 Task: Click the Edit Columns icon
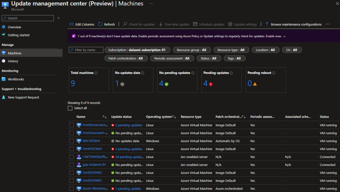coord(71,24)
